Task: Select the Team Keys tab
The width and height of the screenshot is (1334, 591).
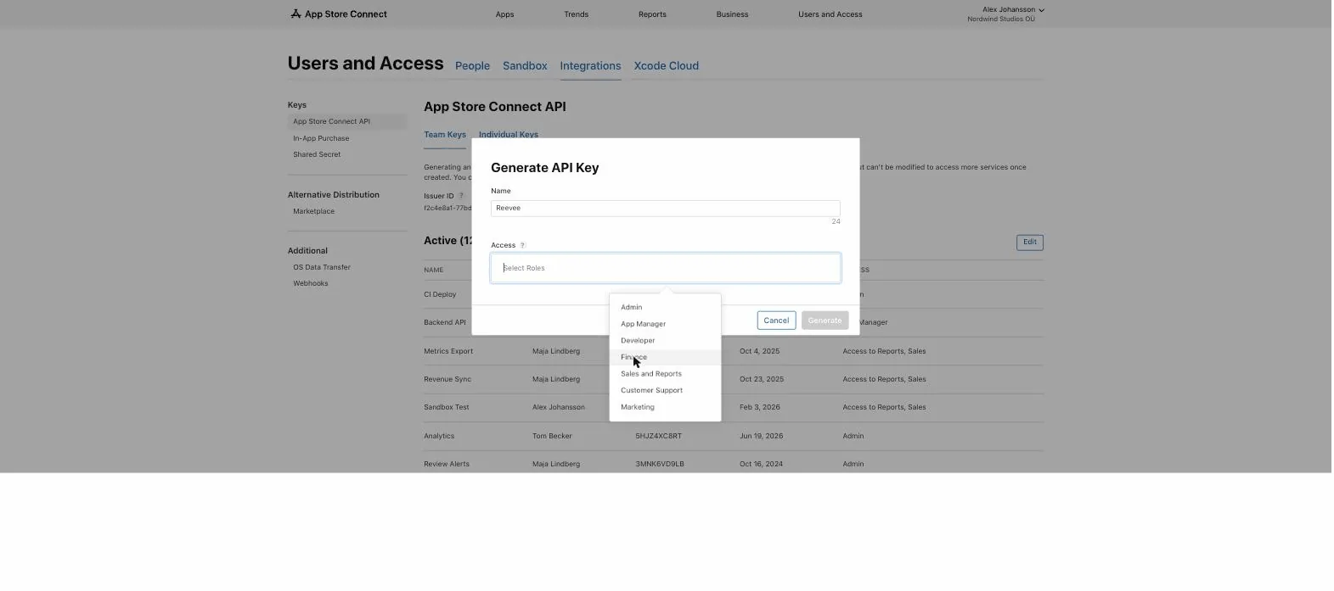Action: (x=445, y=135)
